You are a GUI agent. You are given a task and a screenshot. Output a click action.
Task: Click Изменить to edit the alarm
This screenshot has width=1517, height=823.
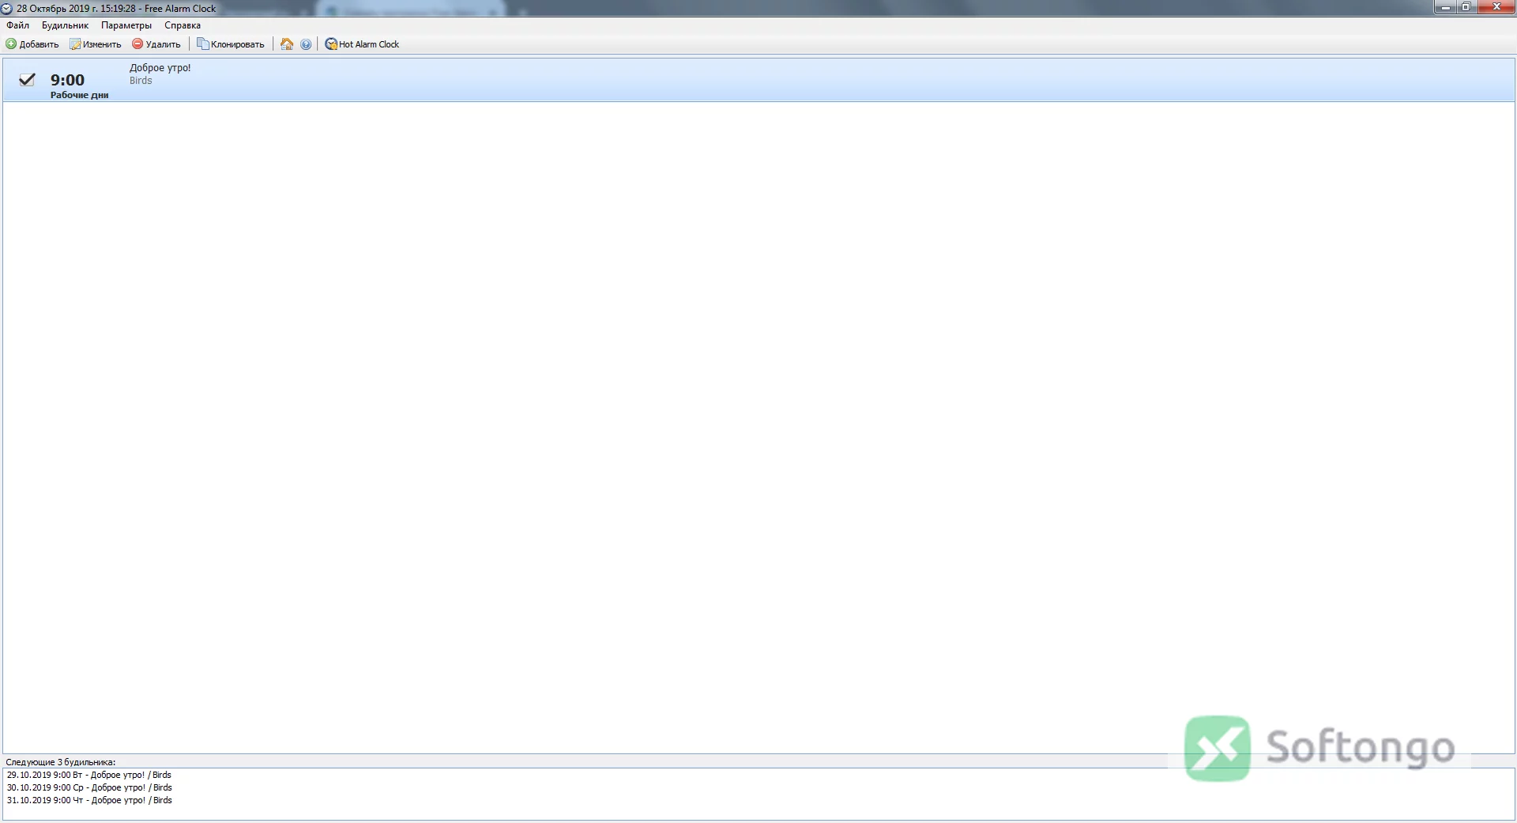pyautogui.click(x=96, y=44)
